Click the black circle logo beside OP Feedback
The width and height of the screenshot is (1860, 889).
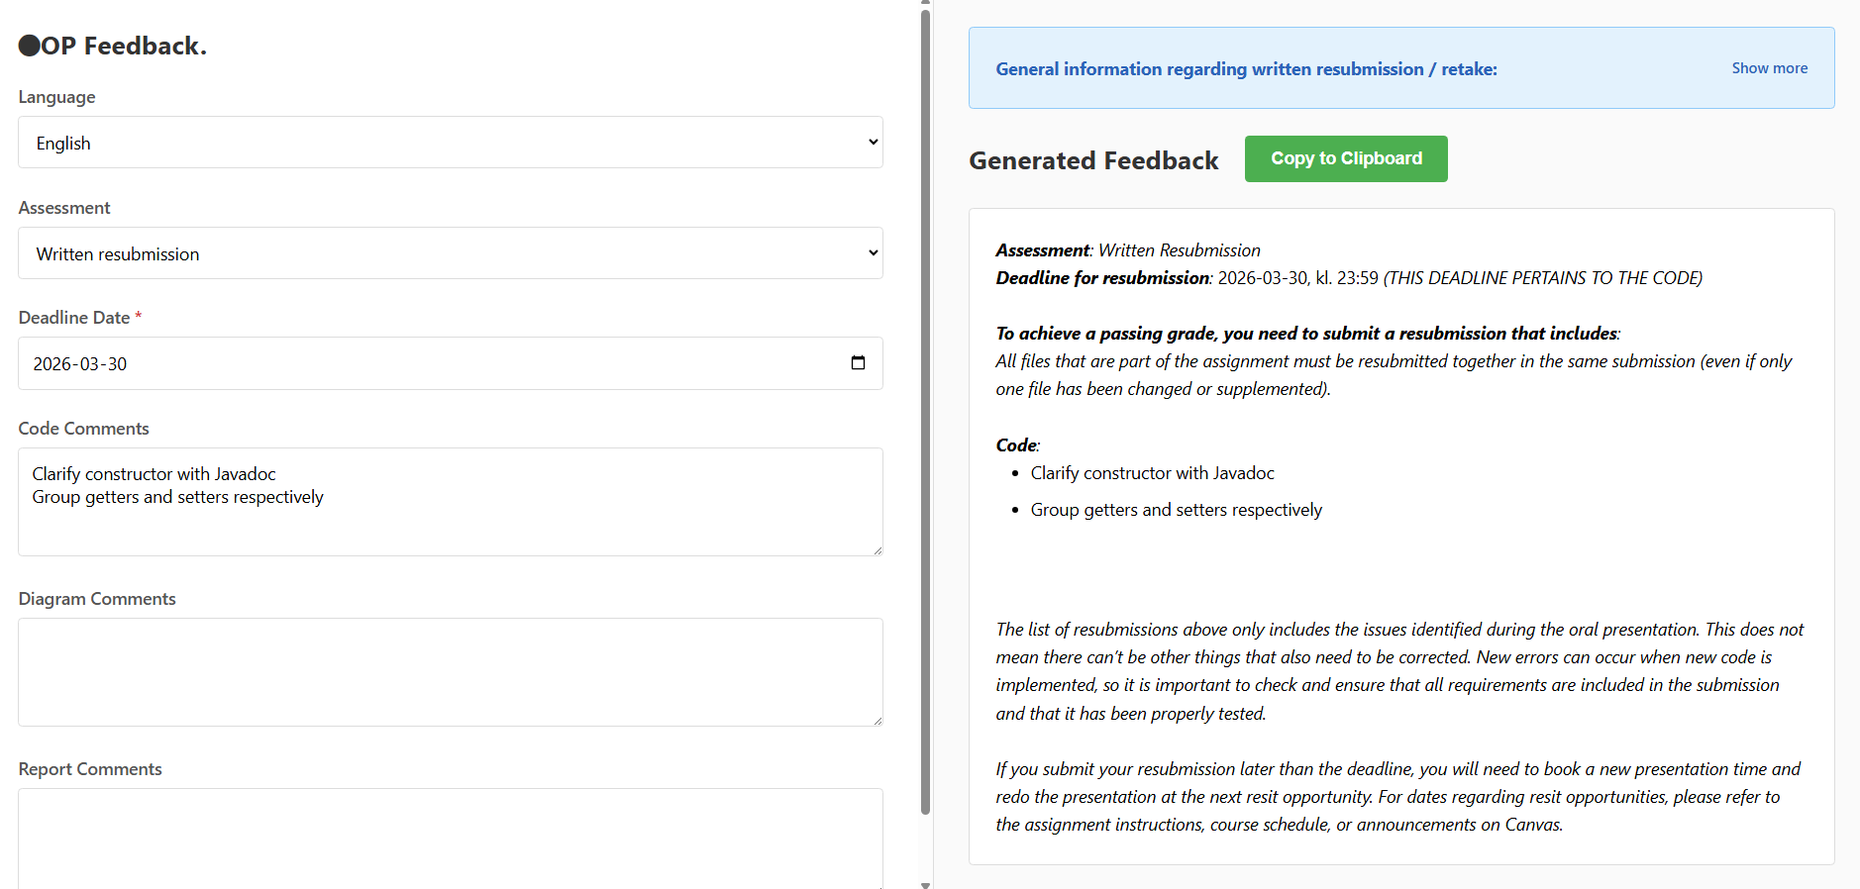29,46
